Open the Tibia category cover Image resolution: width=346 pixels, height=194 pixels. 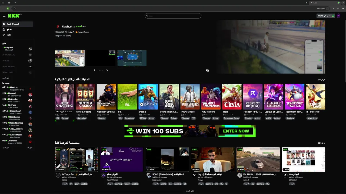tap(232, 97)
